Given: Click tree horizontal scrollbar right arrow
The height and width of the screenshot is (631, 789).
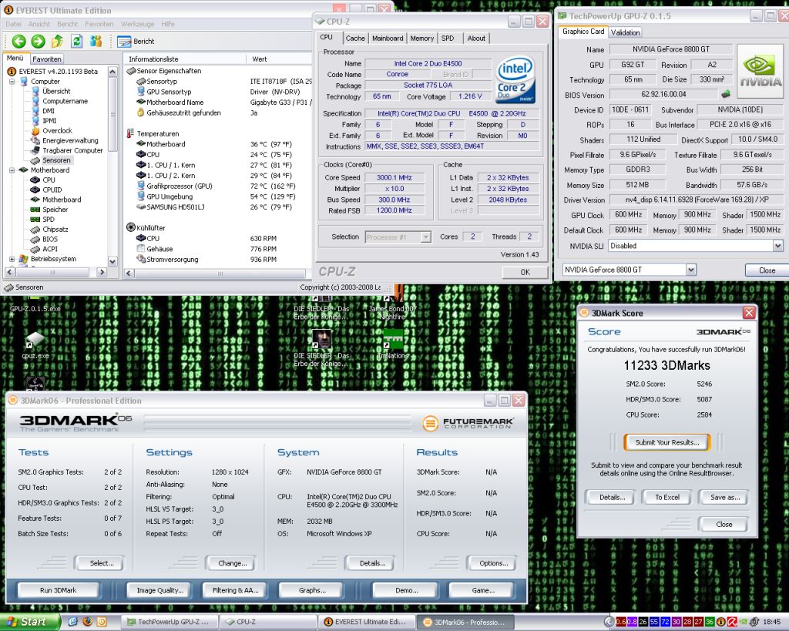Looking at the screenshot, I should (x=102, y=272).
